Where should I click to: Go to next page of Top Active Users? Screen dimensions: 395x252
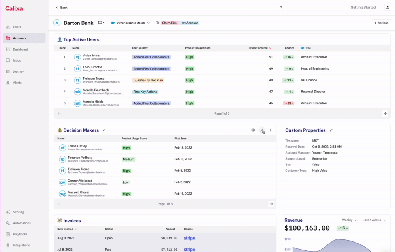pyautogui.click(x=385, y=113)
